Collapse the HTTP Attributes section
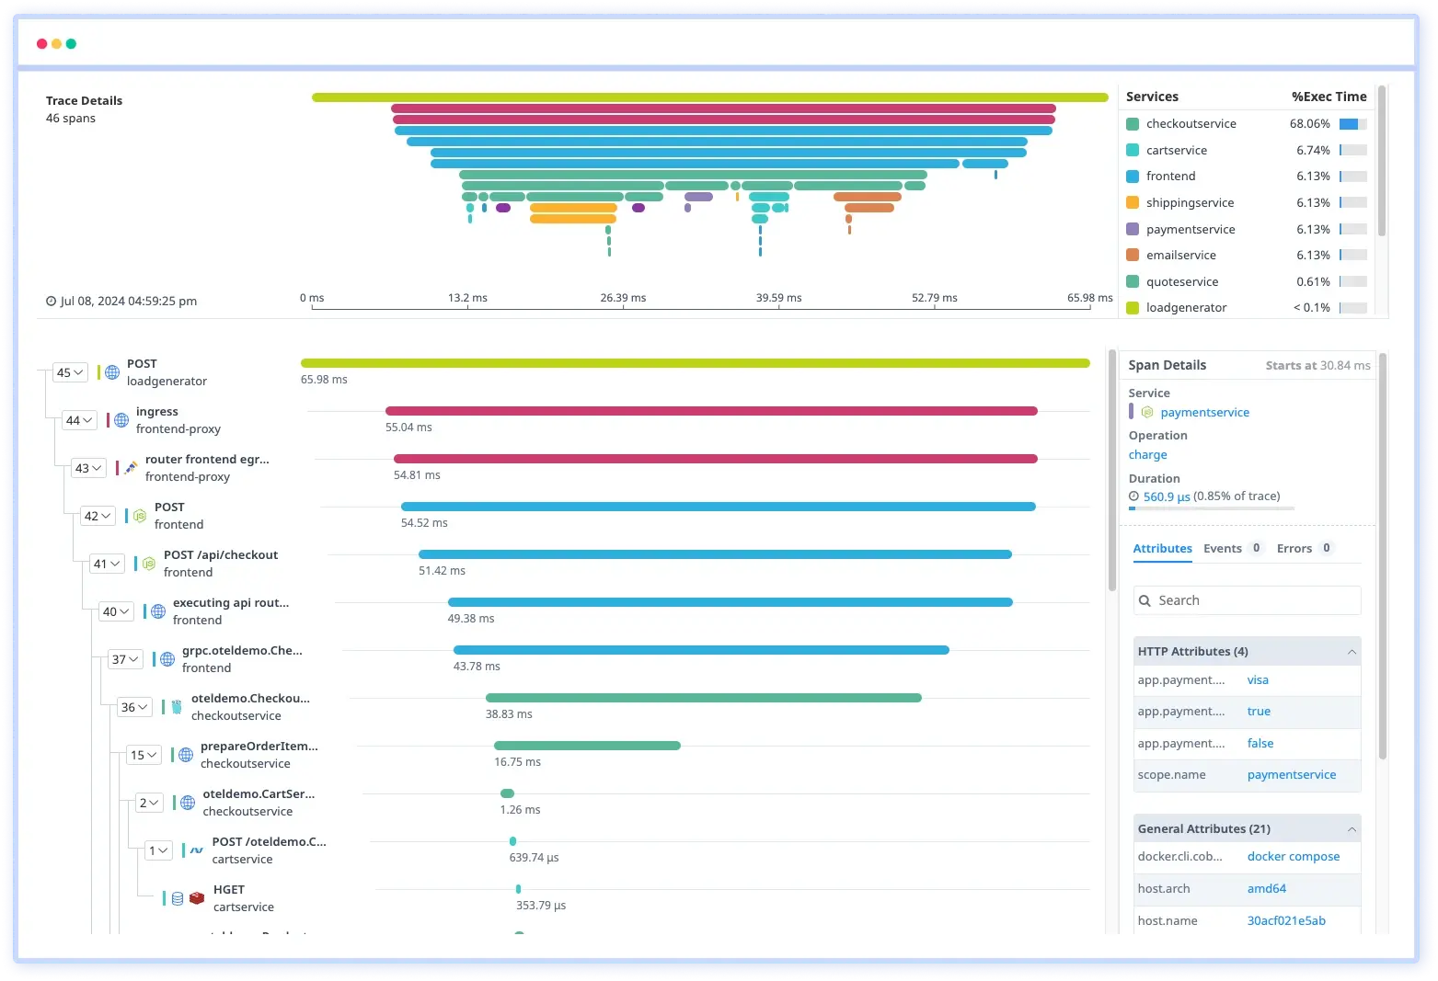The image size is (1438, 981). click(x=1352, y=651)
